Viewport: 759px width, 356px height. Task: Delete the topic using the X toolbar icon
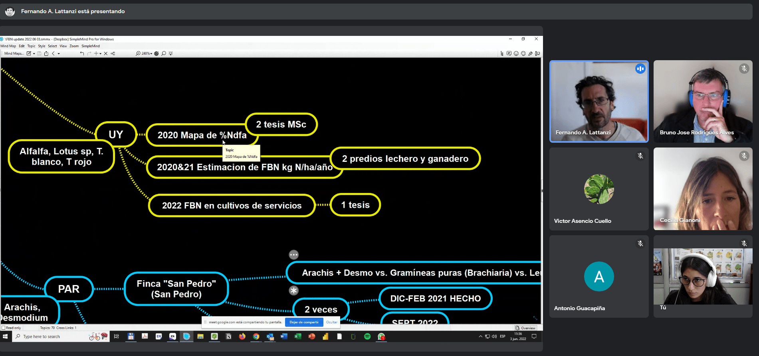point(106,53)
